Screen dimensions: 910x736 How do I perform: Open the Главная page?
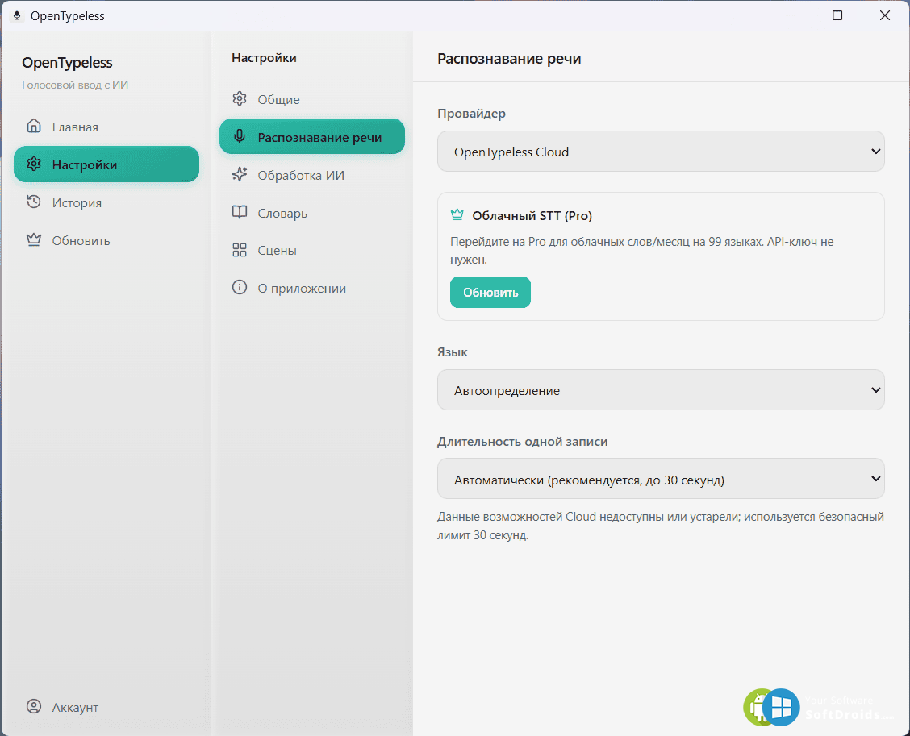coord(106,127)
